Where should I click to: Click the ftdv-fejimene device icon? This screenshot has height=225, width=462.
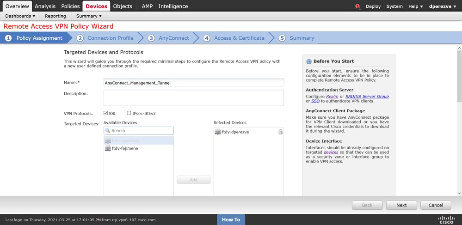click(x=108, y=148)
